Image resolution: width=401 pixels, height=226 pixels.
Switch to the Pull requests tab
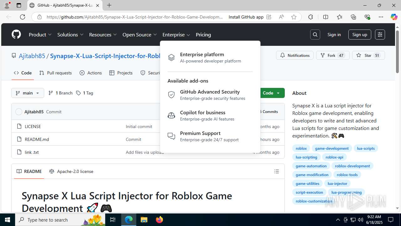(x=55, y=73)
